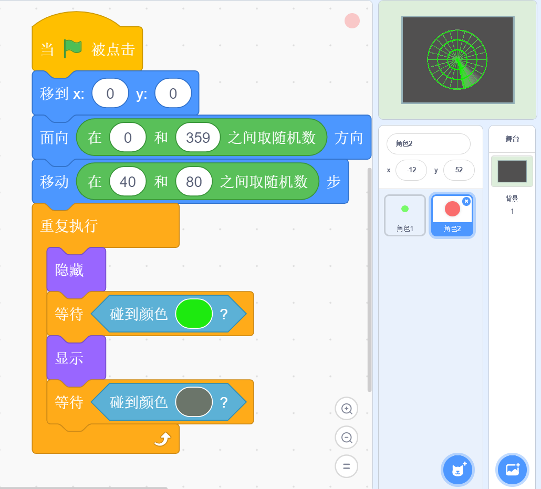The image size is (541, 489).
Task: Click the red stop-like circle above the scripts
Action: click(352, 20)
